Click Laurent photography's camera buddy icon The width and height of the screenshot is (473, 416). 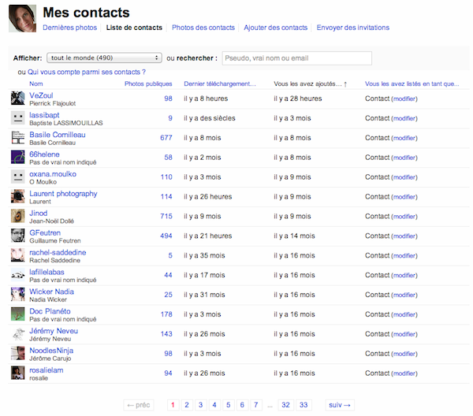[18, 196]
